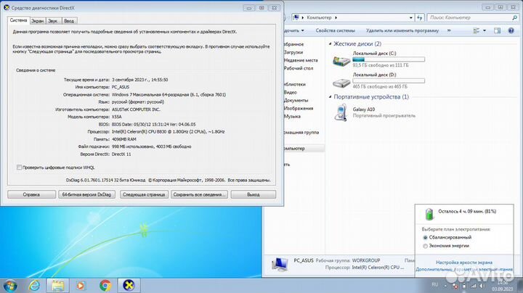
Task: Open Настройка яркости экрана link
Action: coord(464,263)
